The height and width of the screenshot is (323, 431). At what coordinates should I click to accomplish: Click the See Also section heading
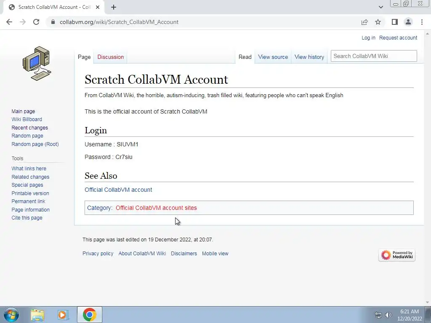pos(101,175)
